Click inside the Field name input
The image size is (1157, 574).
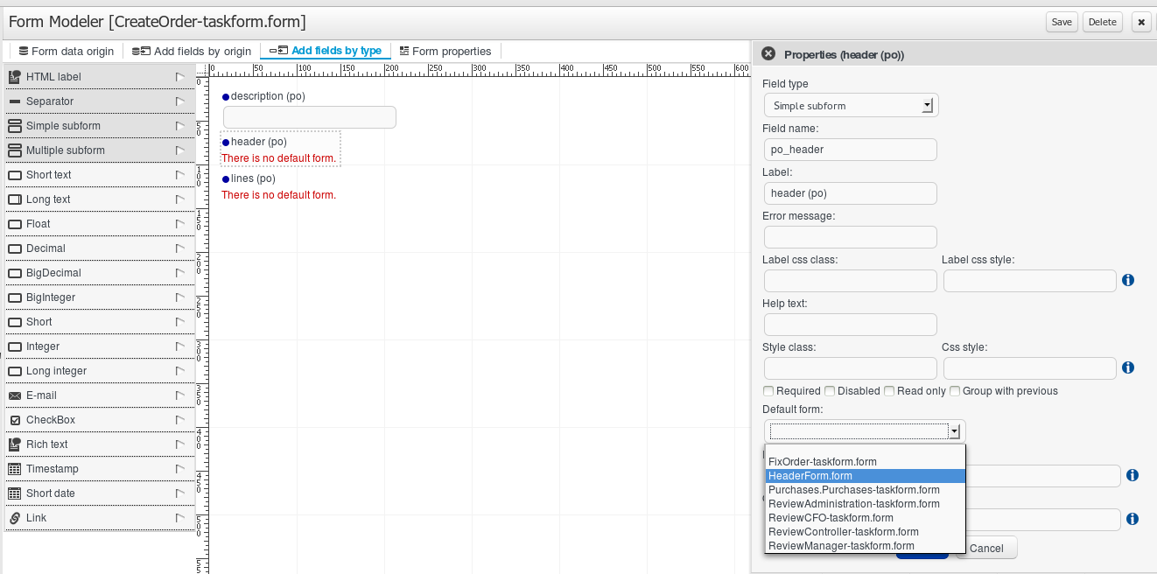[849, 149]
